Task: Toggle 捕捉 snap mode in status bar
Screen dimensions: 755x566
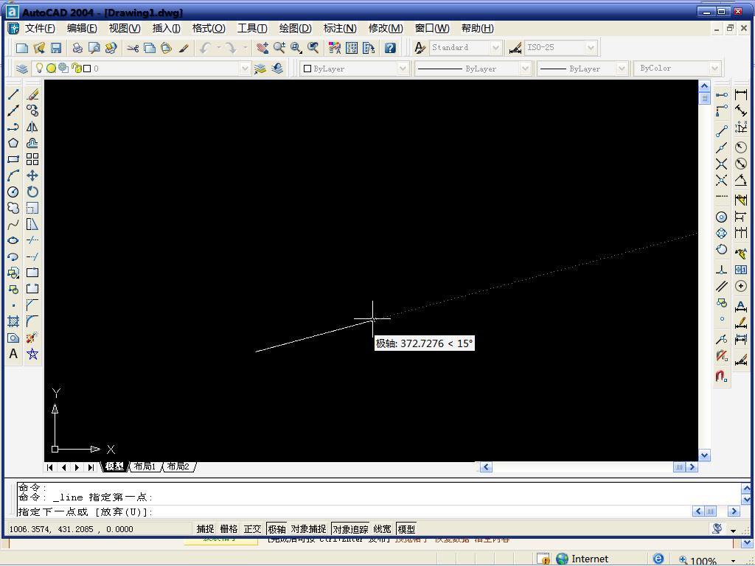Action: 205,529
